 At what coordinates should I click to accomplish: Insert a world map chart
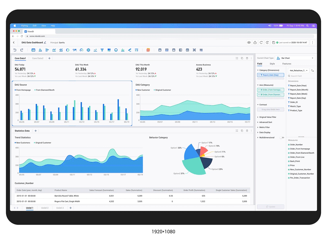pos(74,50)
